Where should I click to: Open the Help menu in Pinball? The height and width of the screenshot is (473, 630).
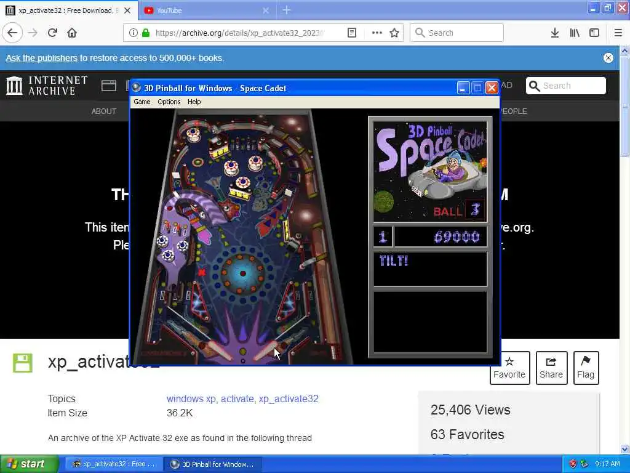(x=194, y=102)
